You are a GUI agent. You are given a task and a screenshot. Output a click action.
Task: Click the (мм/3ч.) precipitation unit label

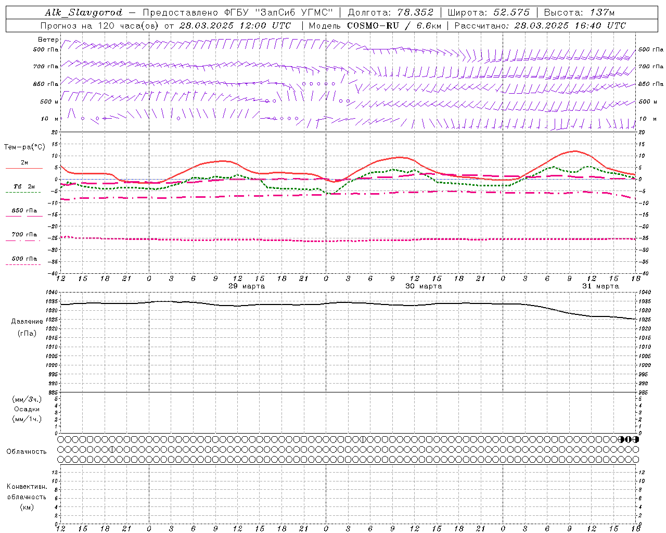[27, 399]
